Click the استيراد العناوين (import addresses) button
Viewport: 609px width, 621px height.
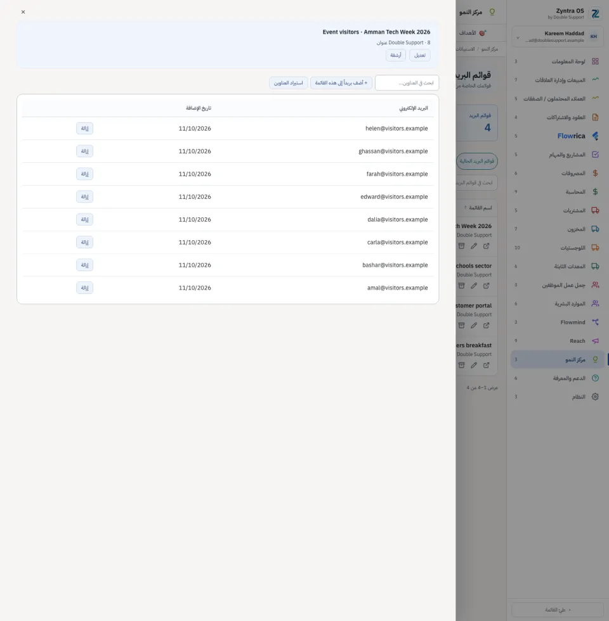click(288, 83)
